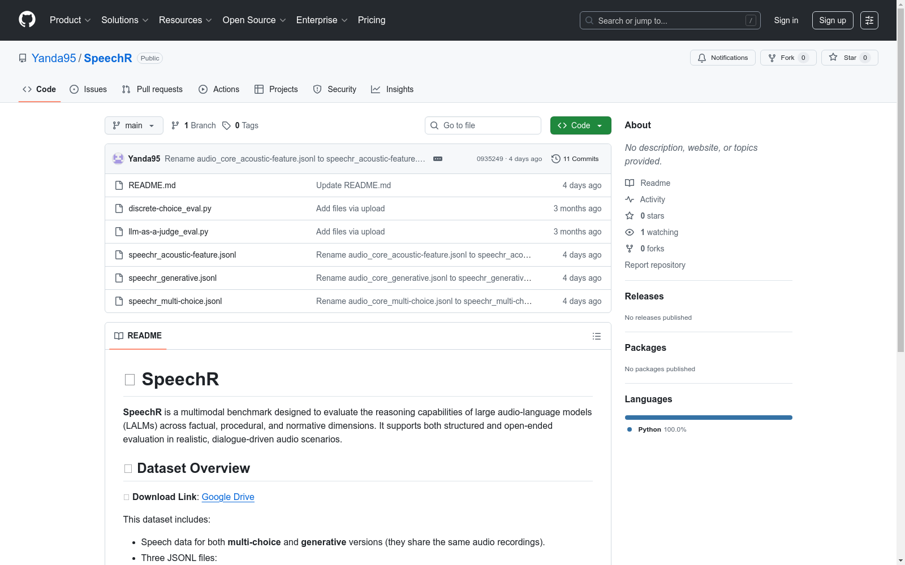Screen dimensions: 905x565
Task: Expand the Open Source menu
Action: pyautogui.click(x=255, y=20)
